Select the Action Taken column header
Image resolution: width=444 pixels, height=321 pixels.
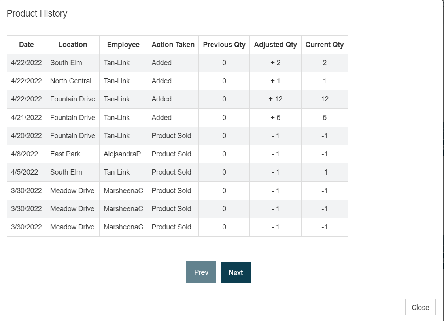(173, 45)
